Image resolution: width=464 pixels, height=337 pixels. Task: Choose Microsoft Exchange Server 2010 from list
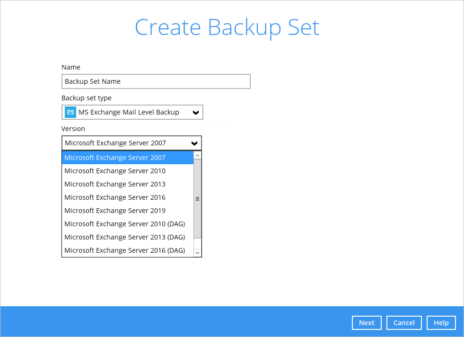click(x=128, y=171)
